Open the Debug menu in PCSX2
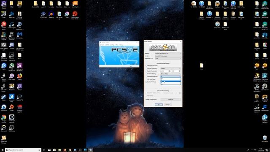The image size is (270, 152). [x=121, y=45]
